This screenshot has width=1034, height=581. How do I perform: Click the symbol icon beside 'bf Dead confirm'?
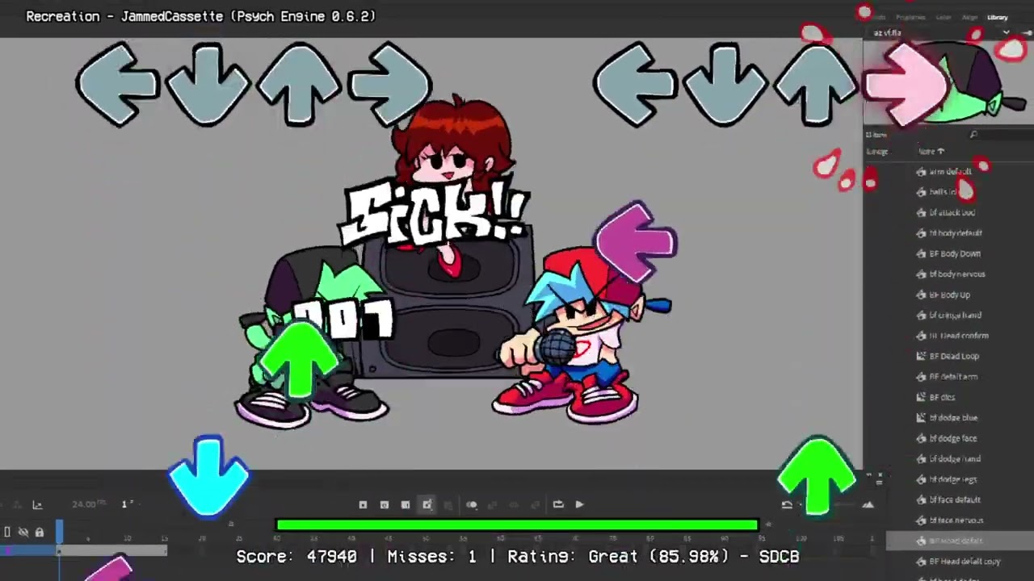click(x=921, y=336)
